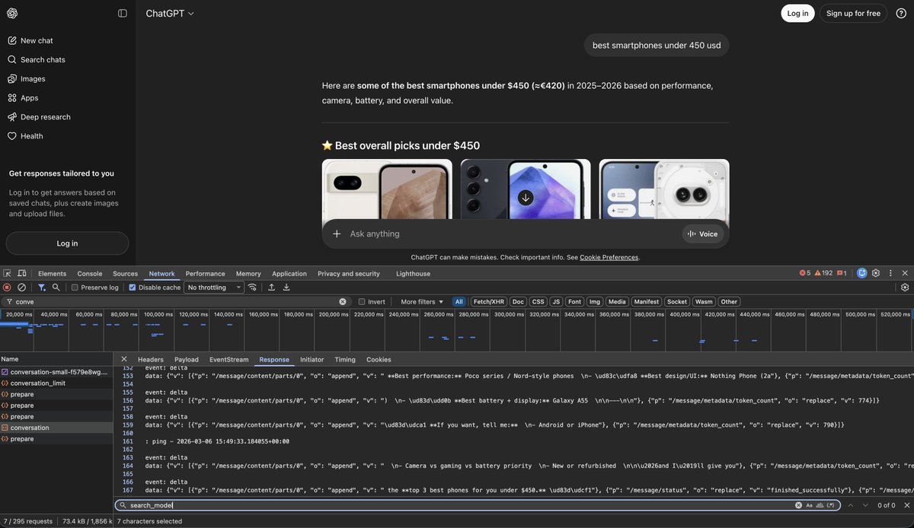Click the first phone image thumbnail
Screen dimensions: 914x528
pos(388,189)
